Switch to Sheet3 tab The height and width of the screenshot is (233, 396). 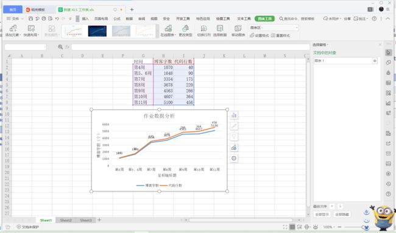(x=86, y=220)
